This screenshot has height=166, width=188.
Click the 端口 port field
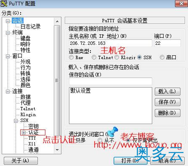(167, 43)
